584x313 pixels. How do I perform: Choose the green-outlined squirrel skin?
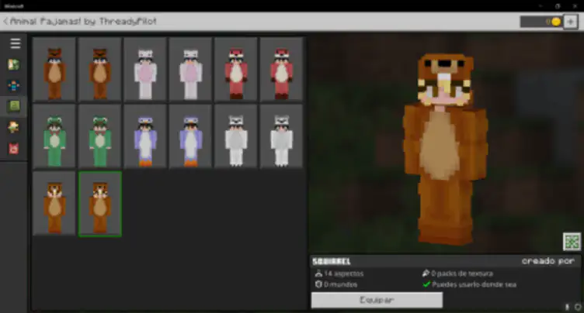[100, 204]
